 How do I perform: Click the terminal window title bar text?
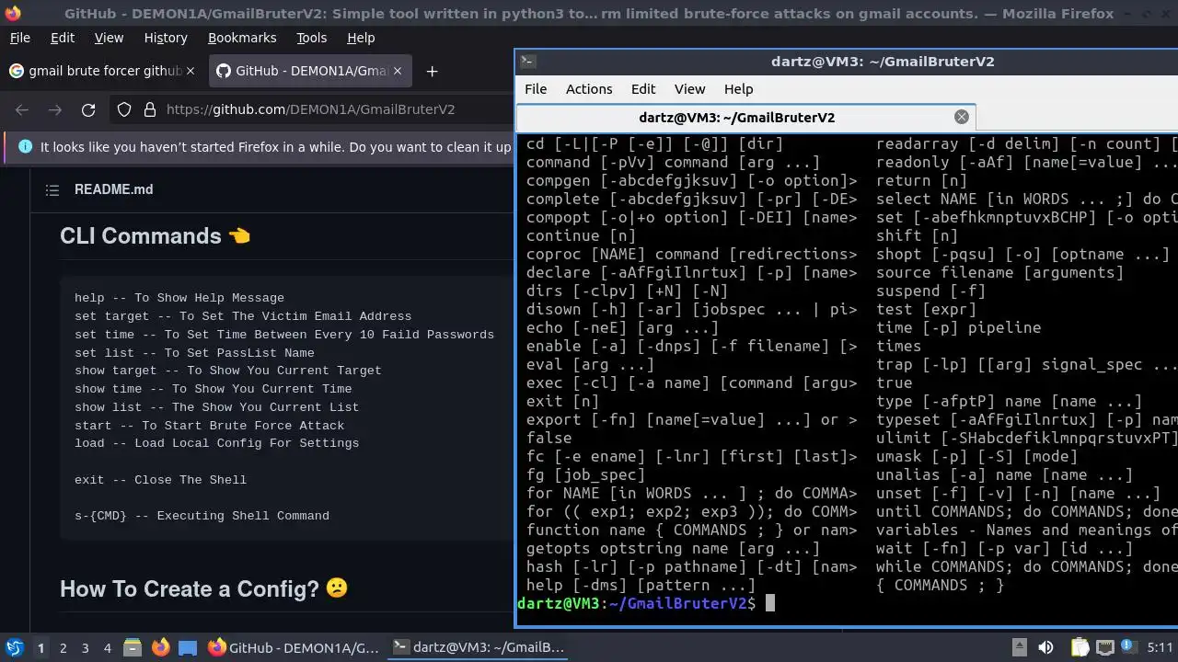click(x=883, y=62)
